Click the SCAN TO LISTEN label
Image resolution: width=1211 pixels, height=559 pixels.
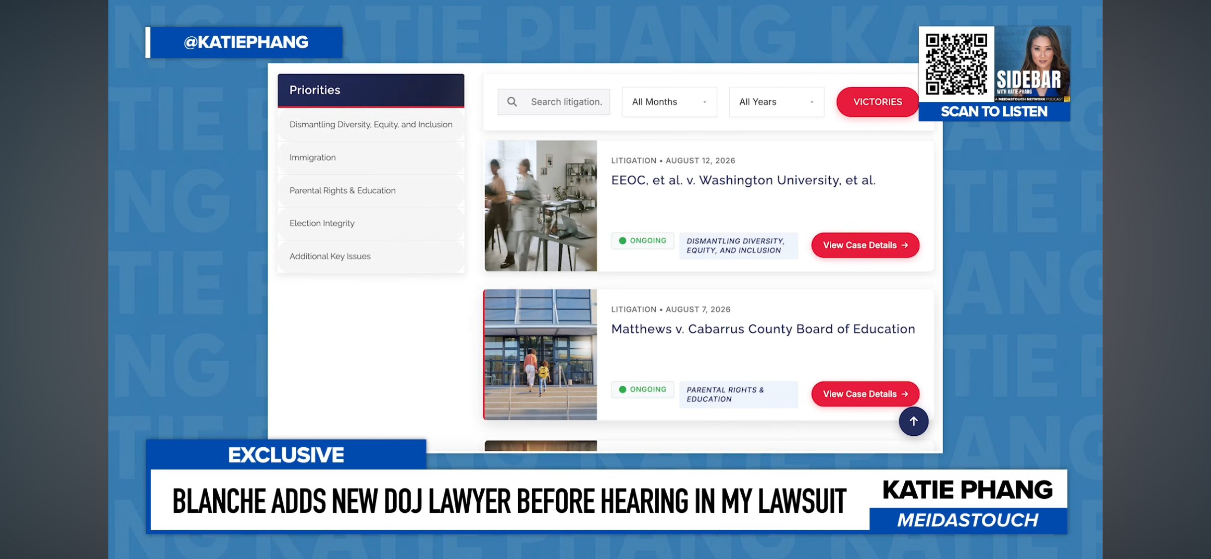click(x=994, y=112)
